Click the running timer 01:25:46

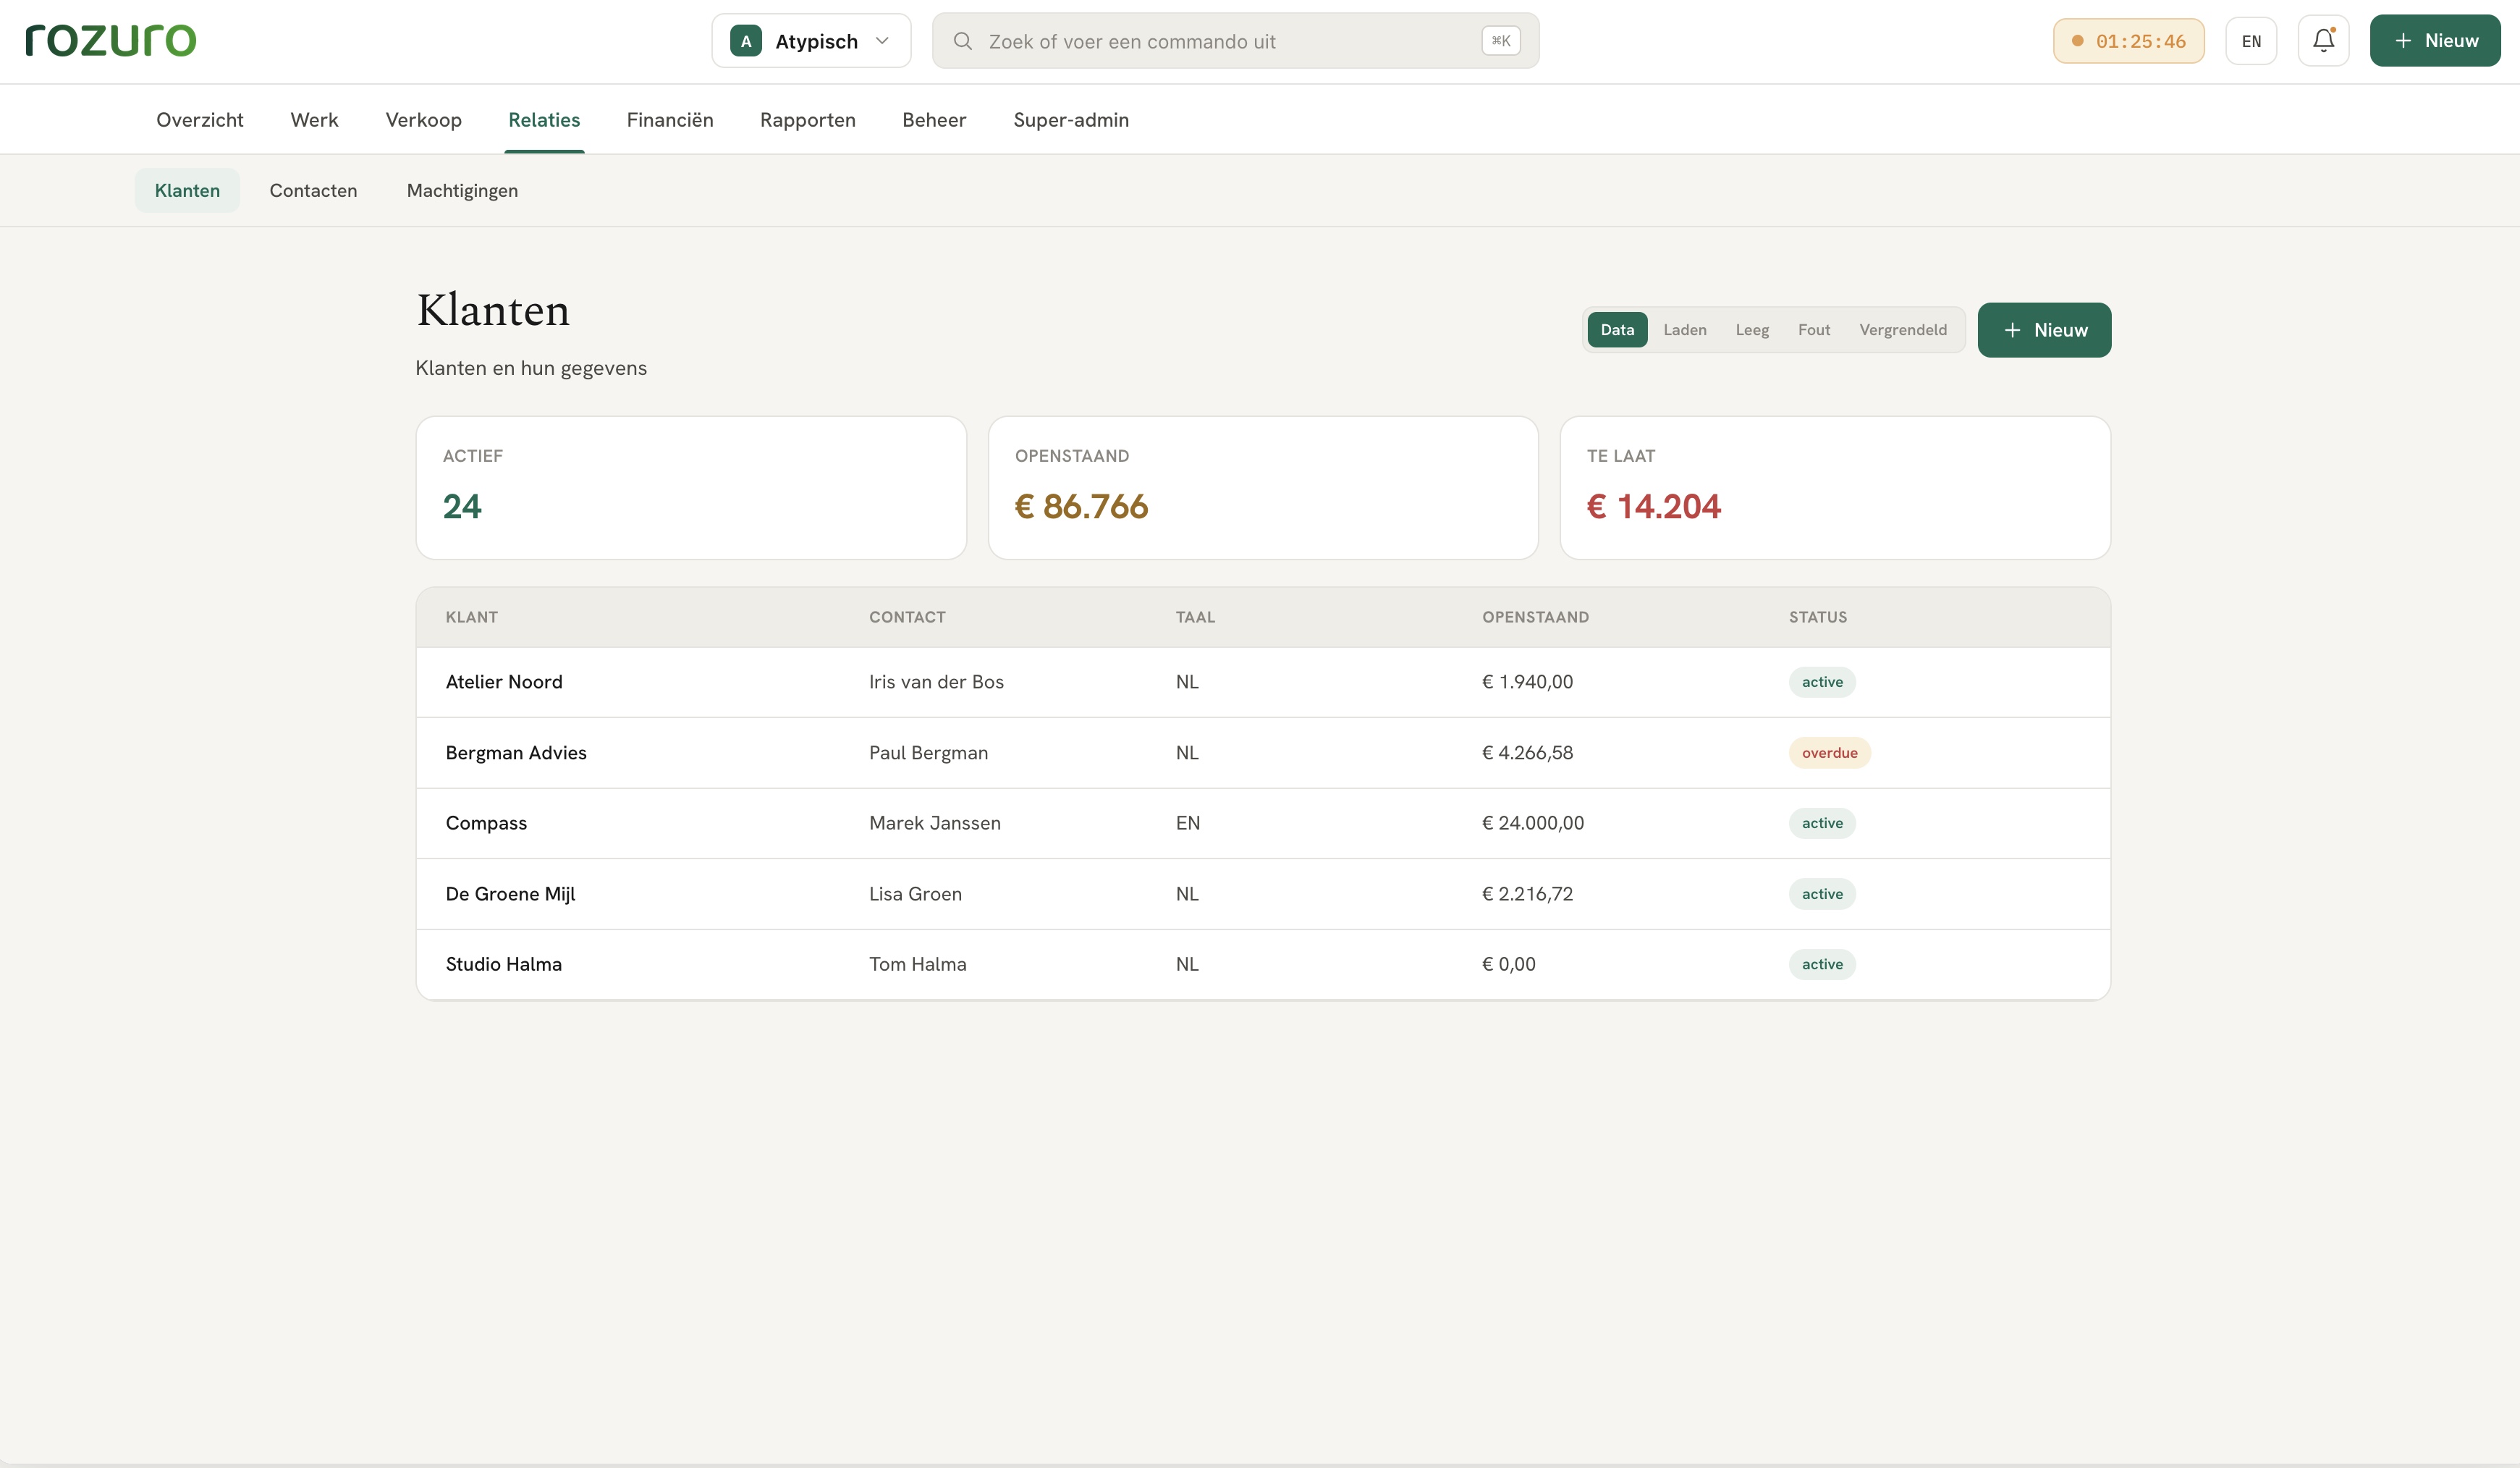pyautogui.click(x=2128, y=41)
